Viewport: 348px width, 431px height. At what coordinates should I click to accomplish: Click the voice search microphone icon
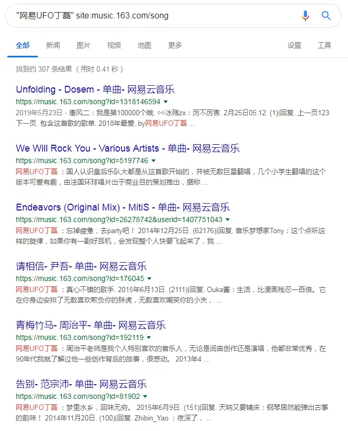(305, 16)
